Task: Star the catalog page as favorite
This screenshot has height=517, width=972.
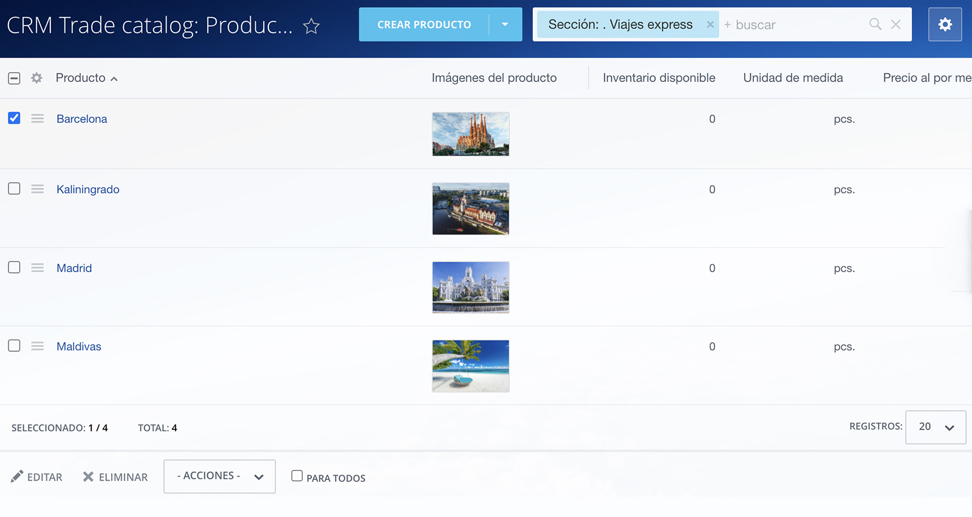Action: (x=311, y=26)
